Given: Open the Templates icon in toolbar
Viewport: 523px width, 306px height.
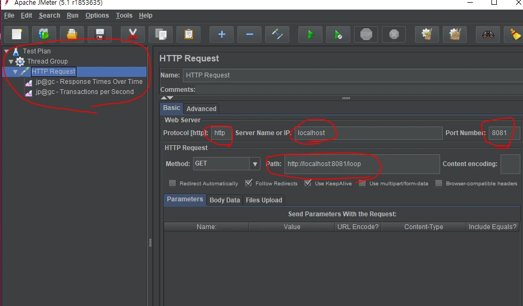Looking at the screenshot, I should tap(44, 34).
